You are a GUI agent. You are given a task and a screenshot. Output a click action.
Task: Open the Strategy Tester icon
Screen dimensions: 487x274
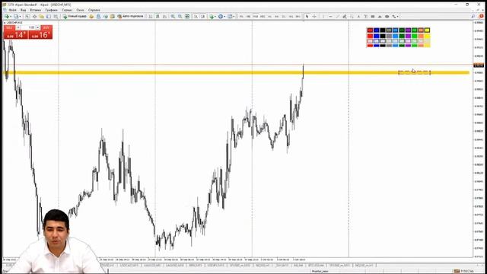56,17
